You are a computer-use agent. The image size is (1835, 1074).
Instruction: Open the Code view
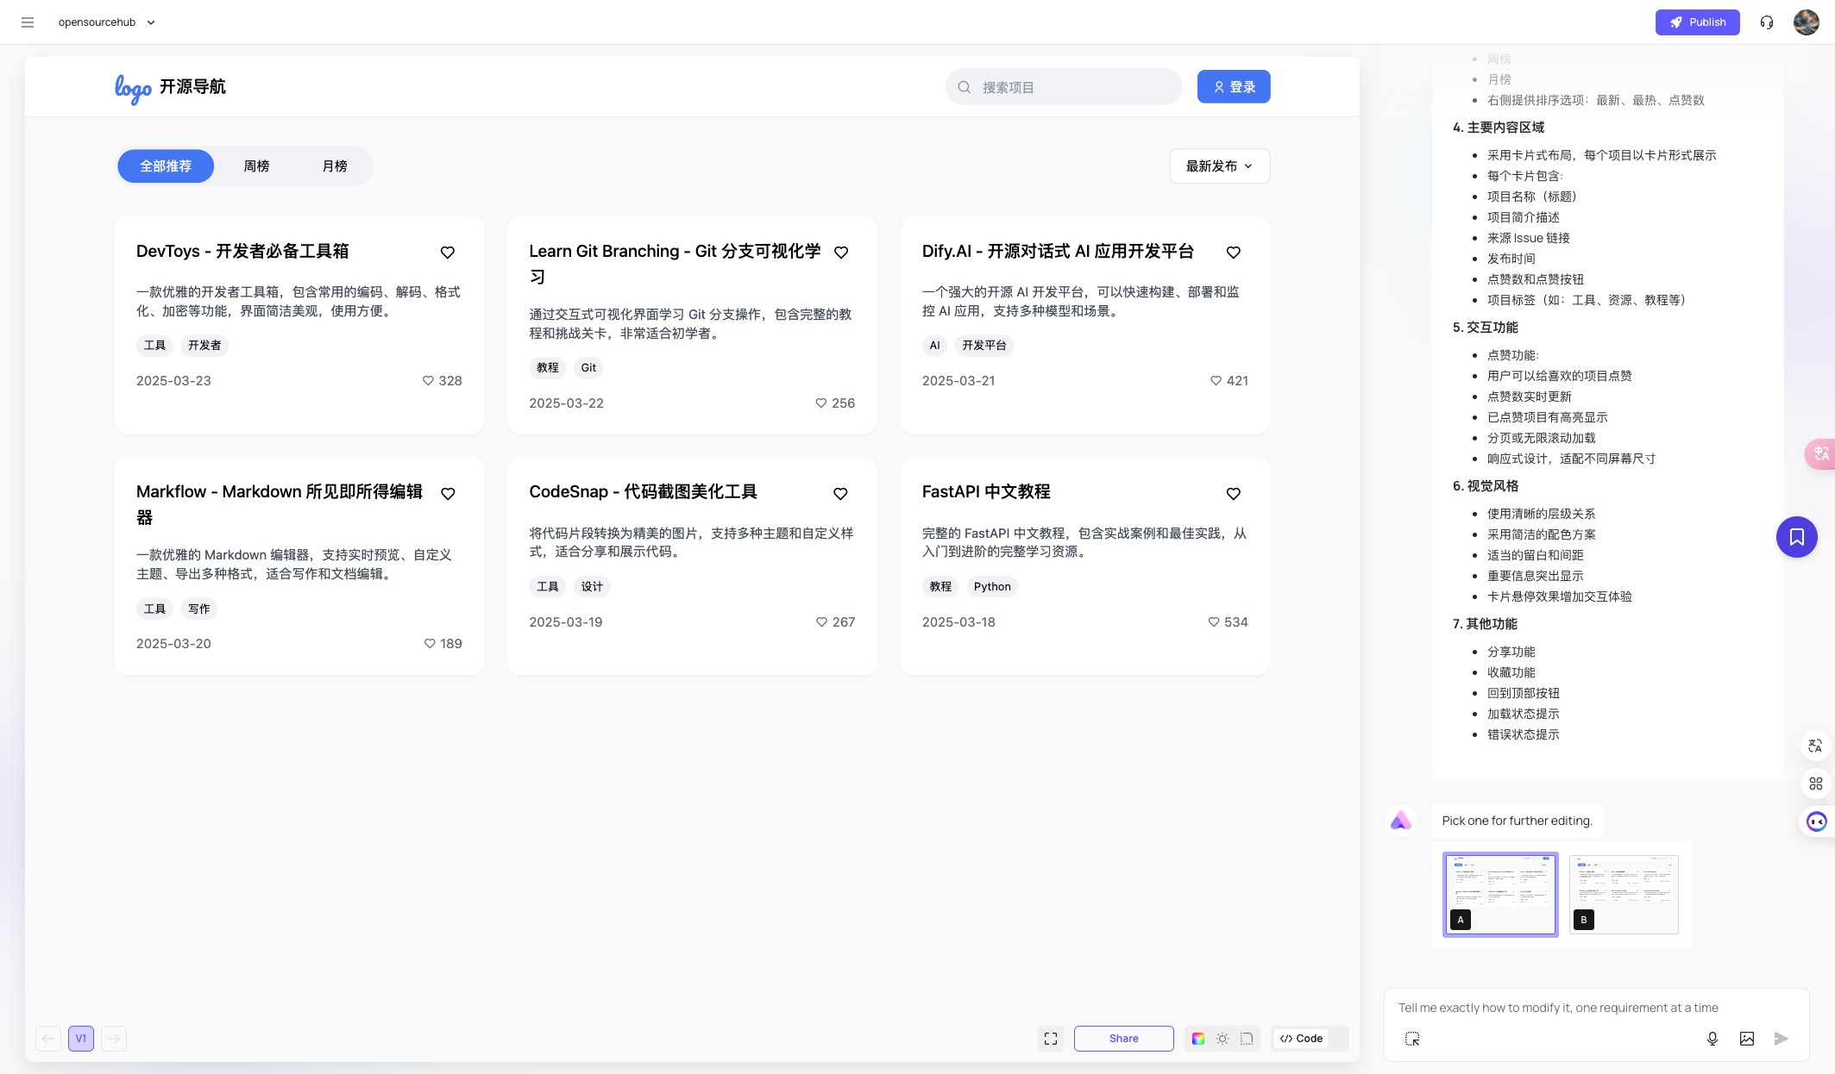point(1302,1039)
